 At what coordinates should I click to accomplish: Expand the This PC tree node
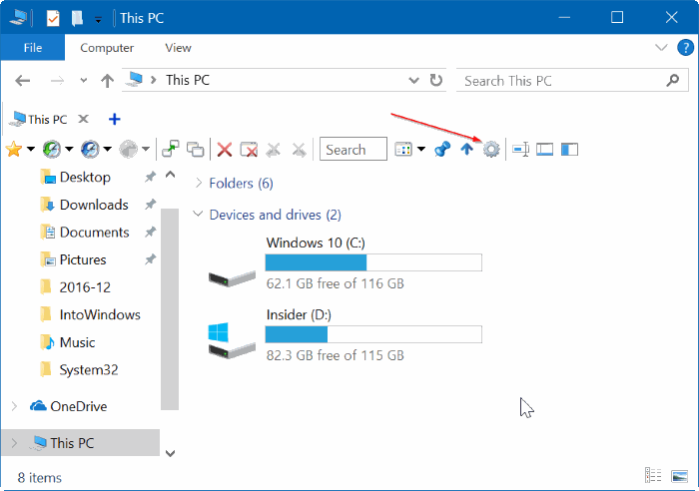(x=14, y=443)
